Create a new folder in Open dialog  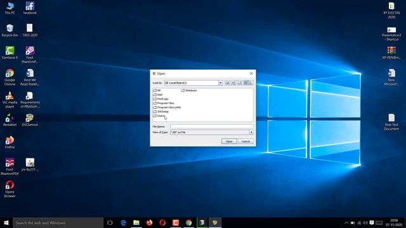coord(240,83)
